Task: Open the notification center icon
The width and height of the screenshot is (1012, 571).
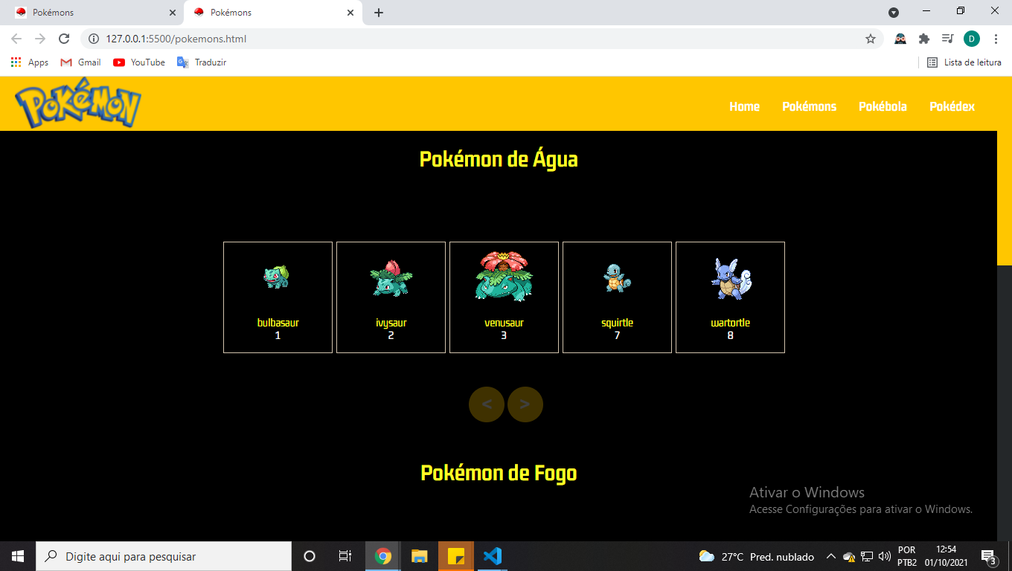Action: 989,556
